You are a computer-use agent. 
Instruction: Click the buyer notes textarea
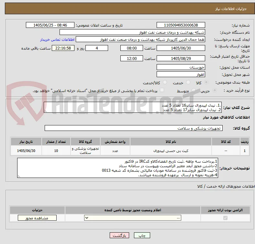(x=117, y=168)
